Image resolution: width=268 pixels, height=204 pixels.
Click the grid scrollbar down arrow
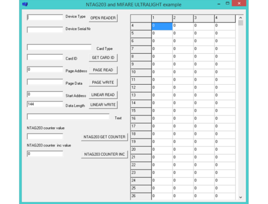click(x=241, y=197)
